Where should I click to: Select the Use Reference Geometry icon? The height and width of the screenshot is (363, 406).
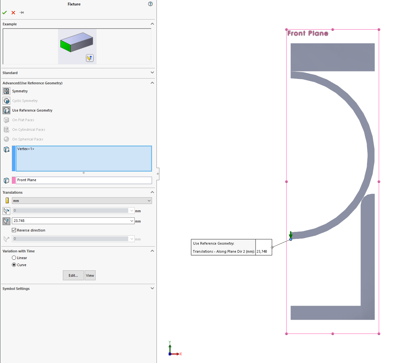6,111
